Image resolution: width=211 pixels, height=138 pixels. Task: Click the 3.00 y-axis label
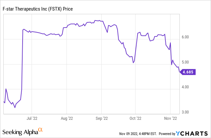[189, 112]
